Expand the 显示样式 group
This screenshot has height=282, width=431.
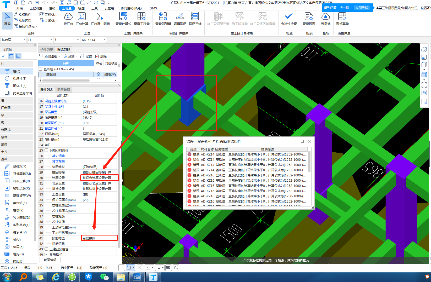click(46, 254)
